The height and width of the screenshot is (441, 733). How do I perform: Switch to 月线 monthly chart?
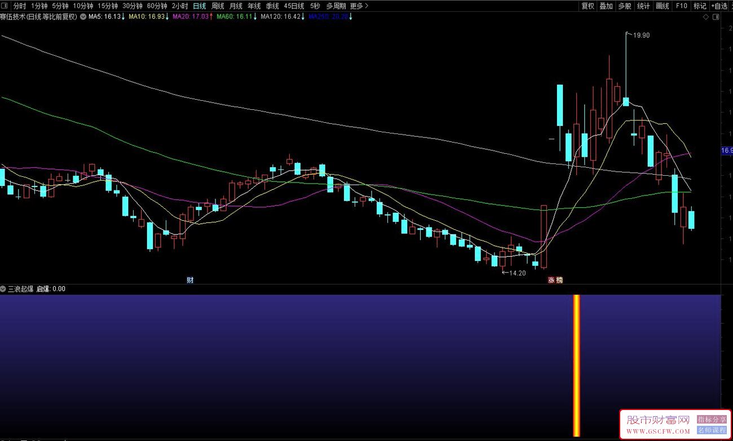(236, 6)
